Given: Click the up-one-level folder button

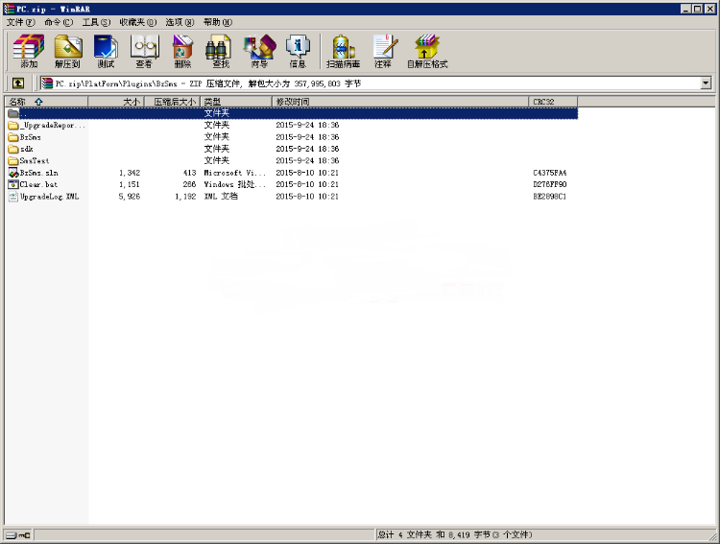Looking at the screenshot, I should pyautogui.click(x=18, y=83).
